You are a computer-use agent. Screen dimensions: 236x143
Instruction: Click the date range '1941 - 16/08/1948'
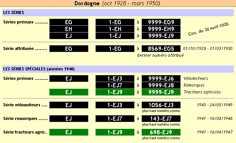[215, 118]
